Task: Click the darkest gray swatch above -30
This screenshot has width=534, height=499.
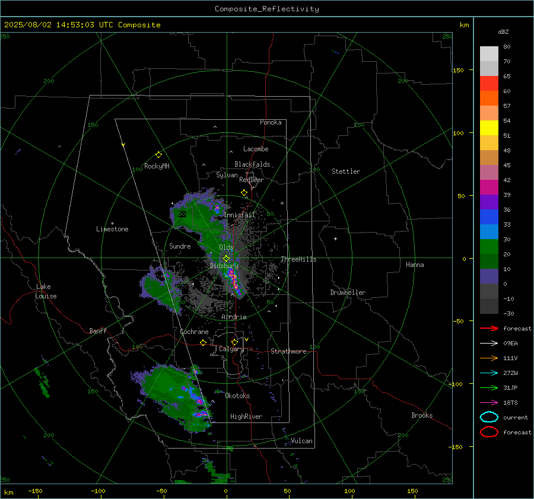Action: 489,306
